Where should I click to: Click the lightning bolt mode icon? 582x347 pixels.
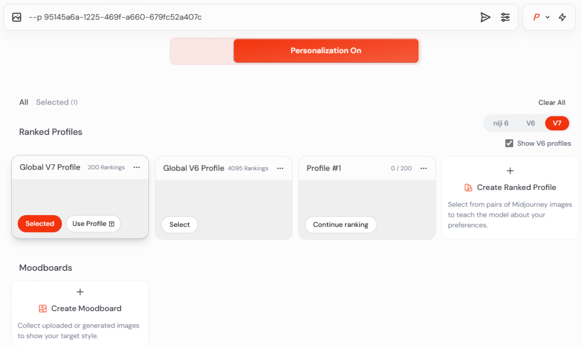pyautogui.click(x=562, y=17)
